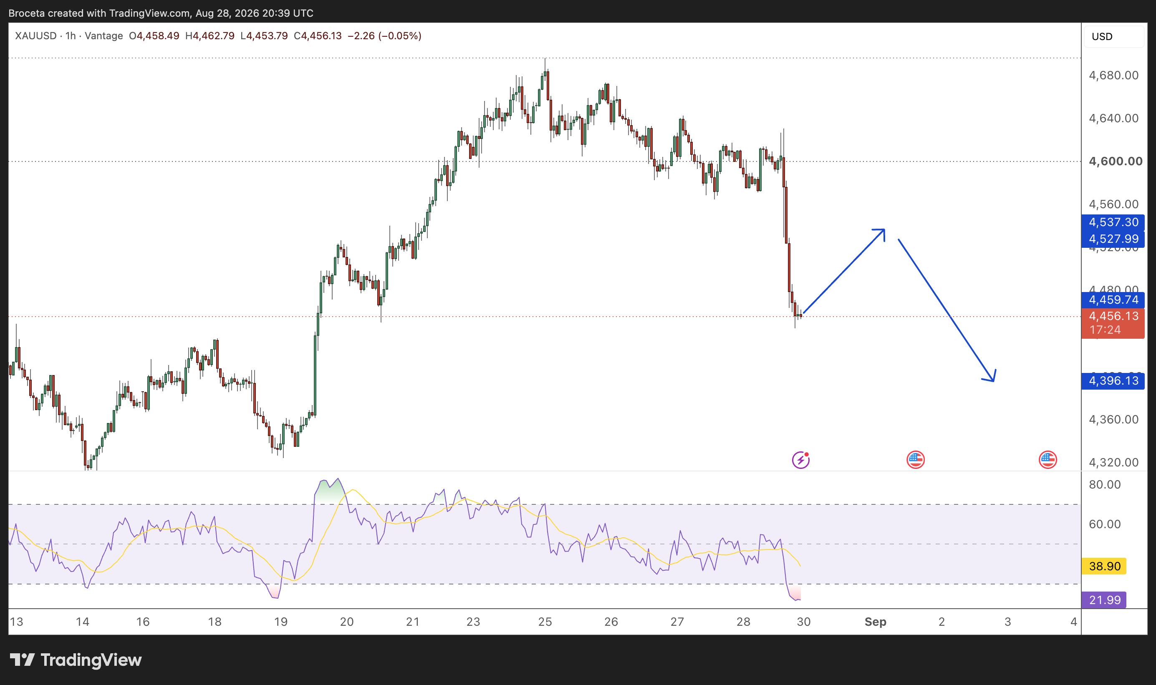Screen dimensions: 1156x685
Task: Click the current price label 4,456.13
Action: point(1113,316)
